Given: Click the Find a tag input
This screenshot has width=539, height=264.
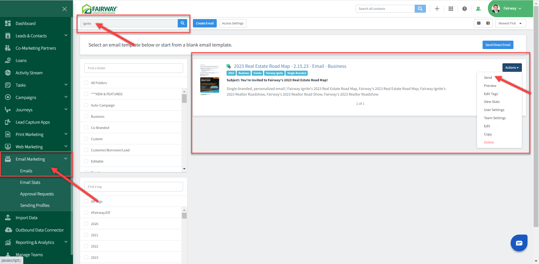Looking at the screenshot, I should (134, 187).
